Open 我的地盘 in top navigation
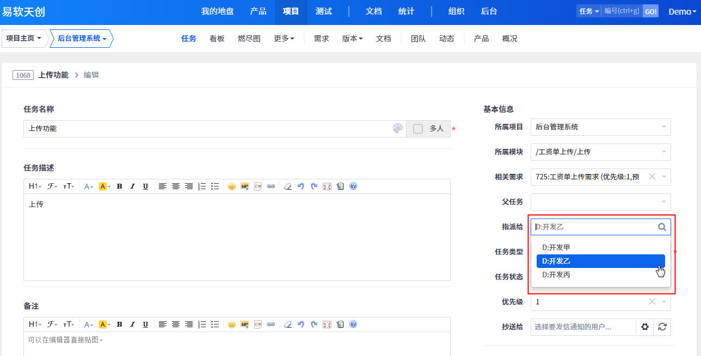The image size is (701, 356). click(217, 11)
